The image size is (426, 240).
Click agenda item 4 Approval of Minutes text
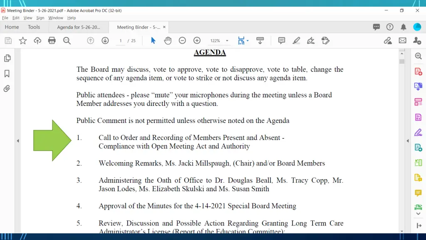(197, 206)
